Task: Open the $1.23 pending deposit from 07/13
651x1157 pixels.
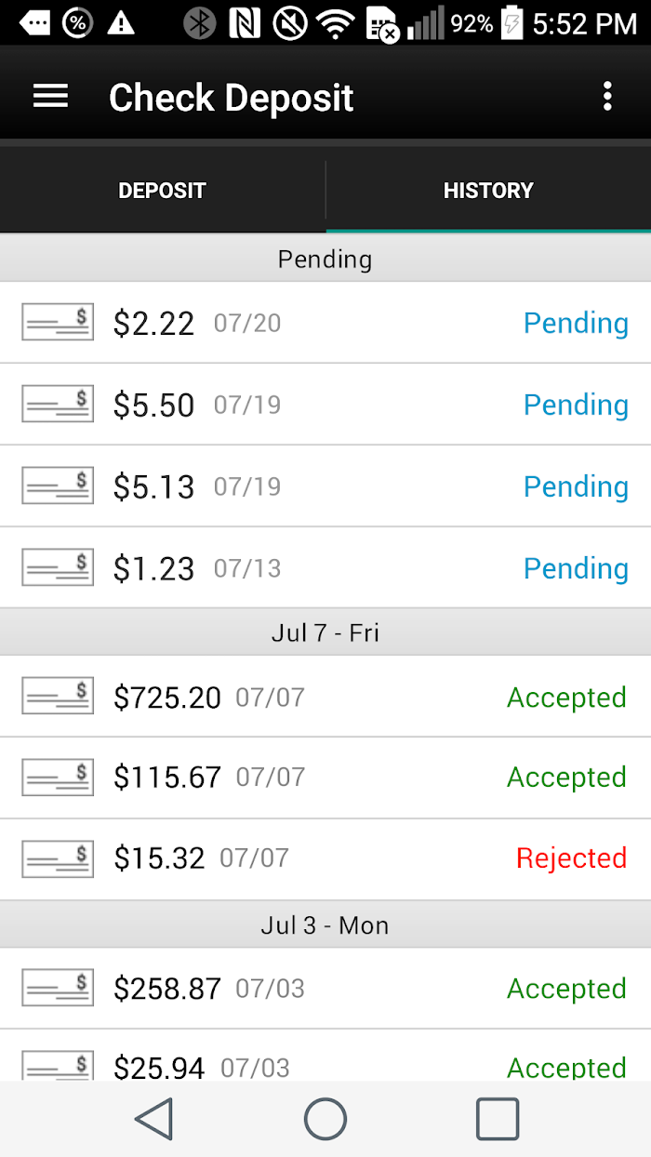Action: click(325, 567)
